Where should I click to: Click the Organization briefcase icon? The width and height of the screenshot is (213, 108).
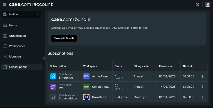[x=5, y=36]
